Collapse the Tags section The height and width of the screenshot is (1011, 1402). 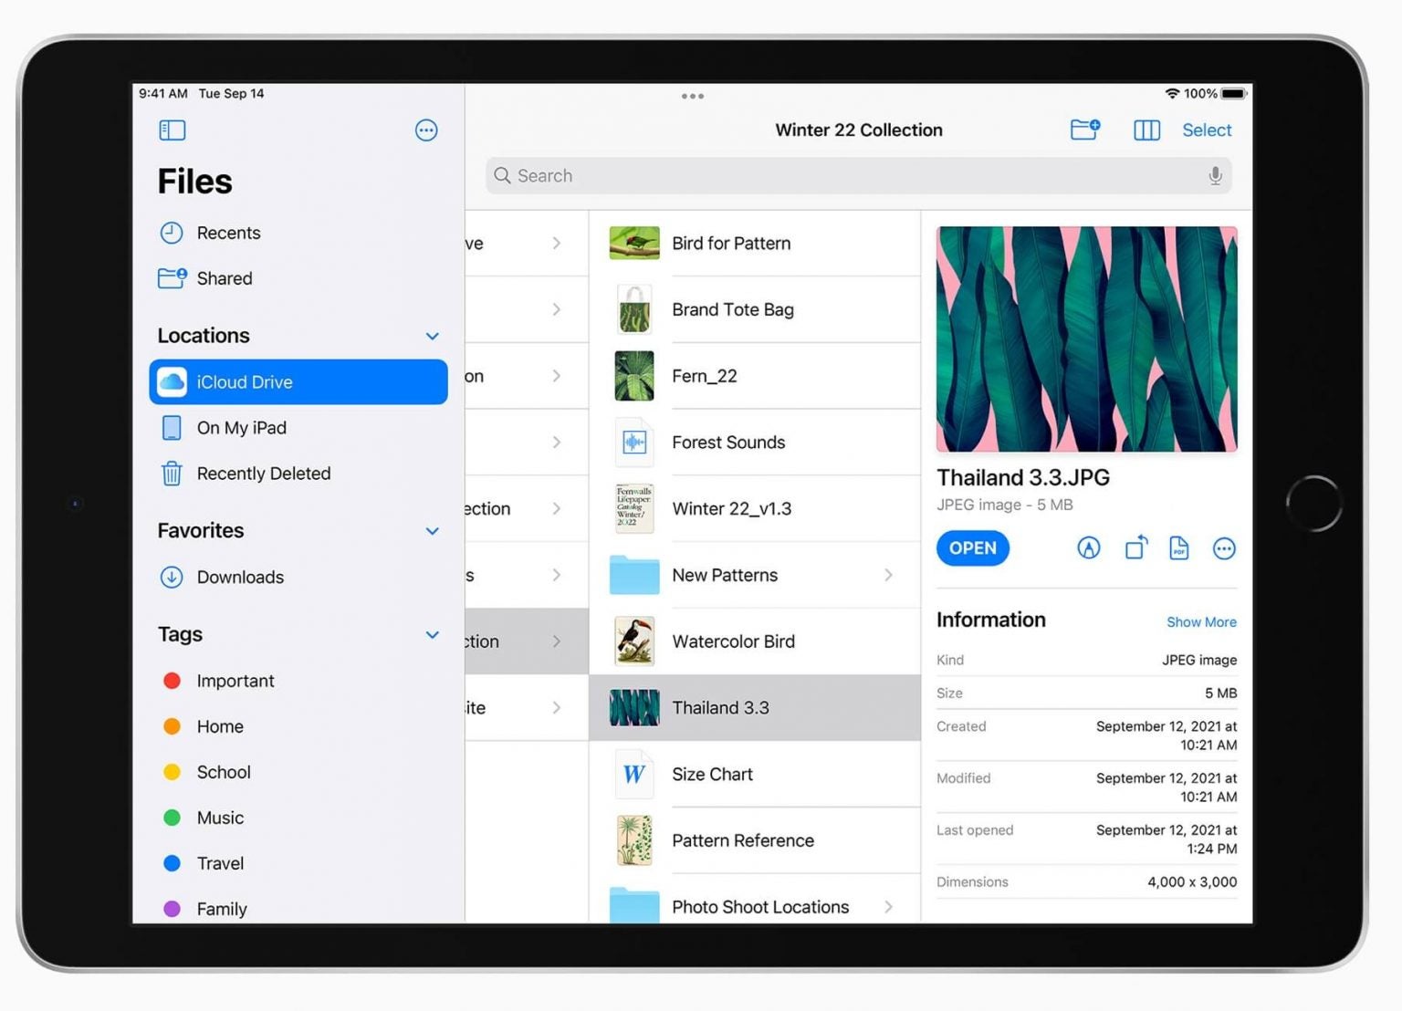click(x=432, y=634)
